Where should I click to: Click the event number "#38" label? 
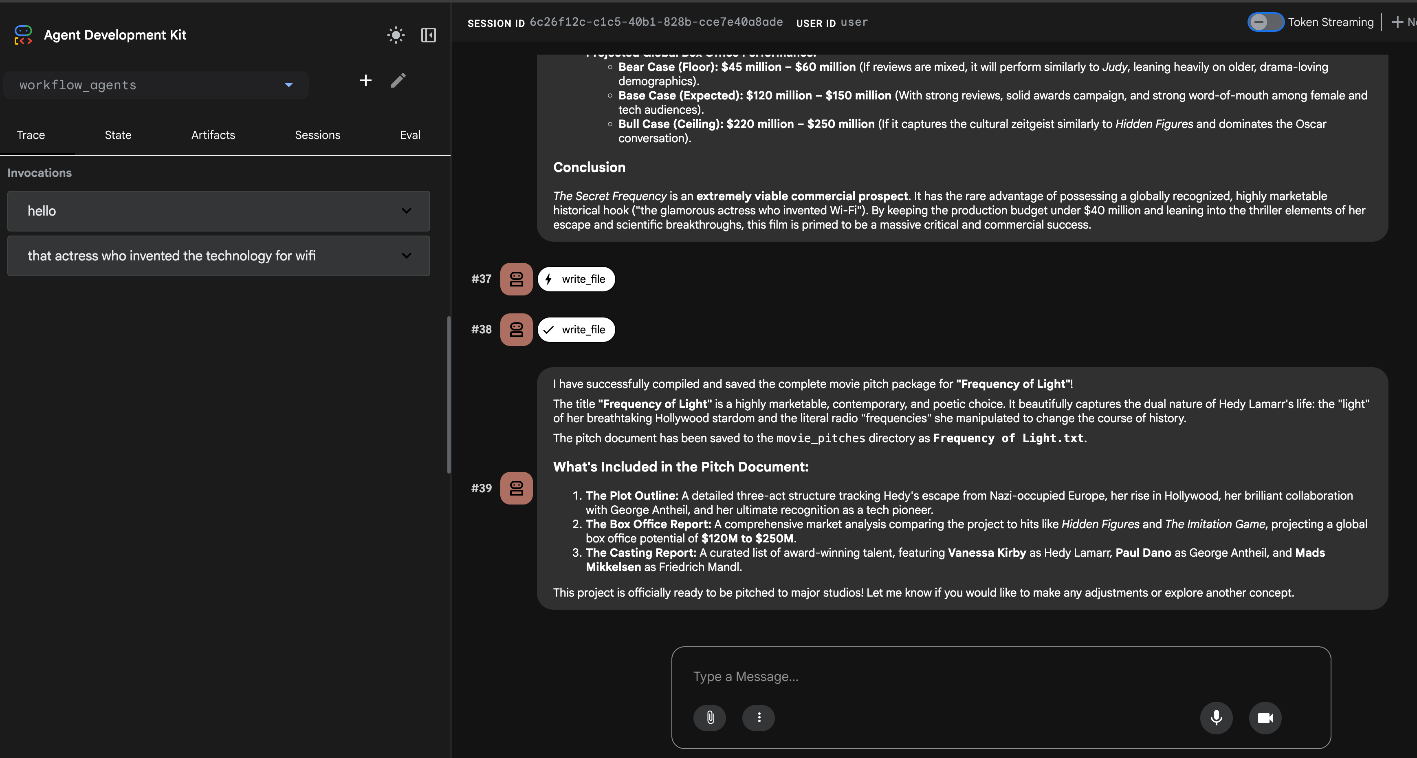click(481, 330)
